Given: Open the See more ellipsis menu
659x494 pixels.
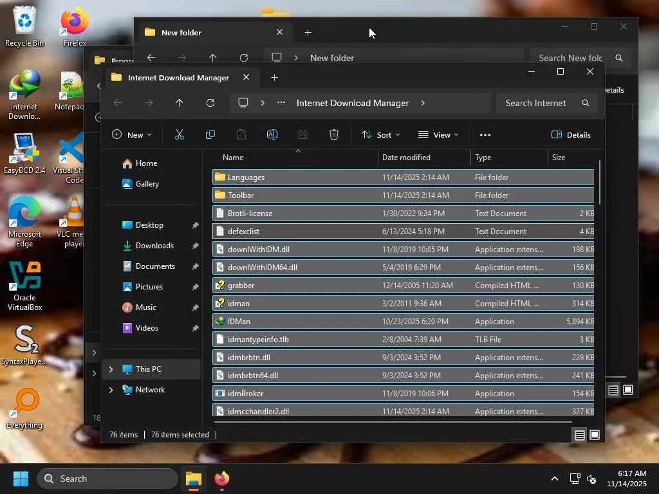Looking at the screenshot, I should coord(485,134).
